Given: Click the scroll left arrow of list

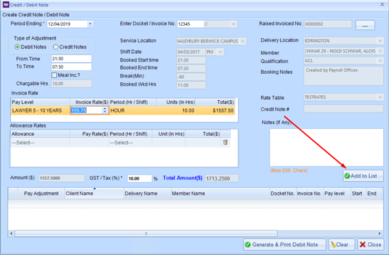Looking at the screenshot, I should (x=11, y=234).
